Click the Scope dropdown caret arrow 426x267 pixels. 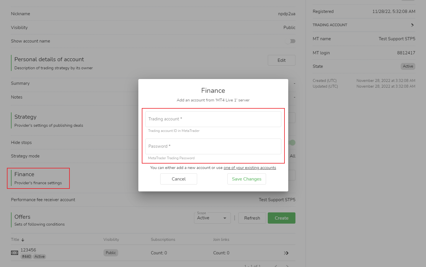[225, 218]
